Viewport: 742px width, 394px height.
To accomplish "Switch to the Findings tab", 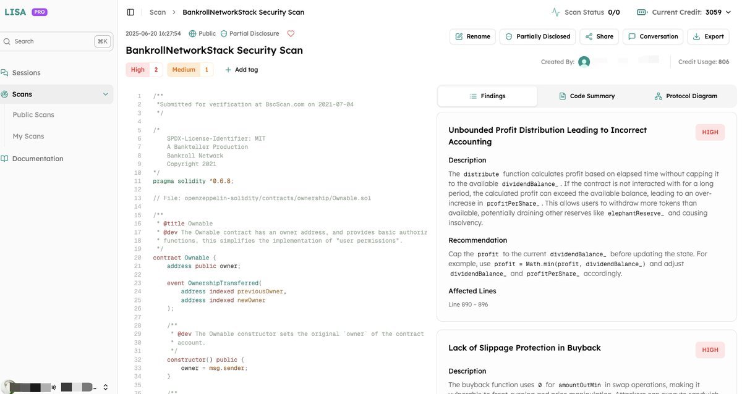I will click(487, 96).
